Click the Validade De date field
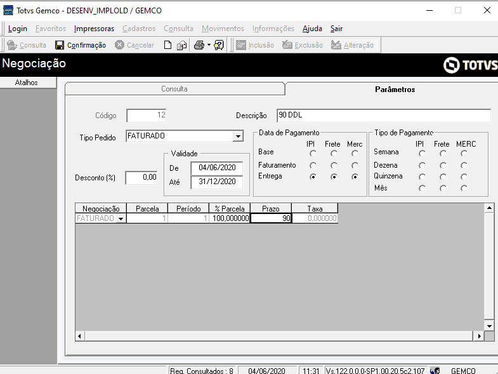This screenshot has width=498, height=374. (x=217, y=168)
